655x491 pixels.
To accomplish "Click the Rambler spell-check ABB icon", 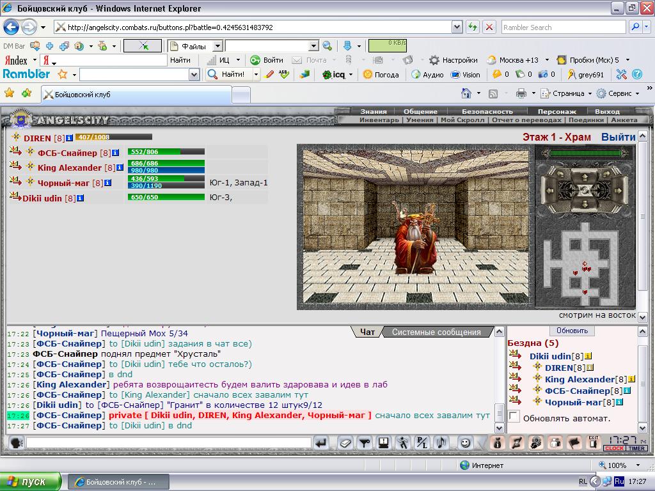I will pyautogui.click(x=284, y=74).
